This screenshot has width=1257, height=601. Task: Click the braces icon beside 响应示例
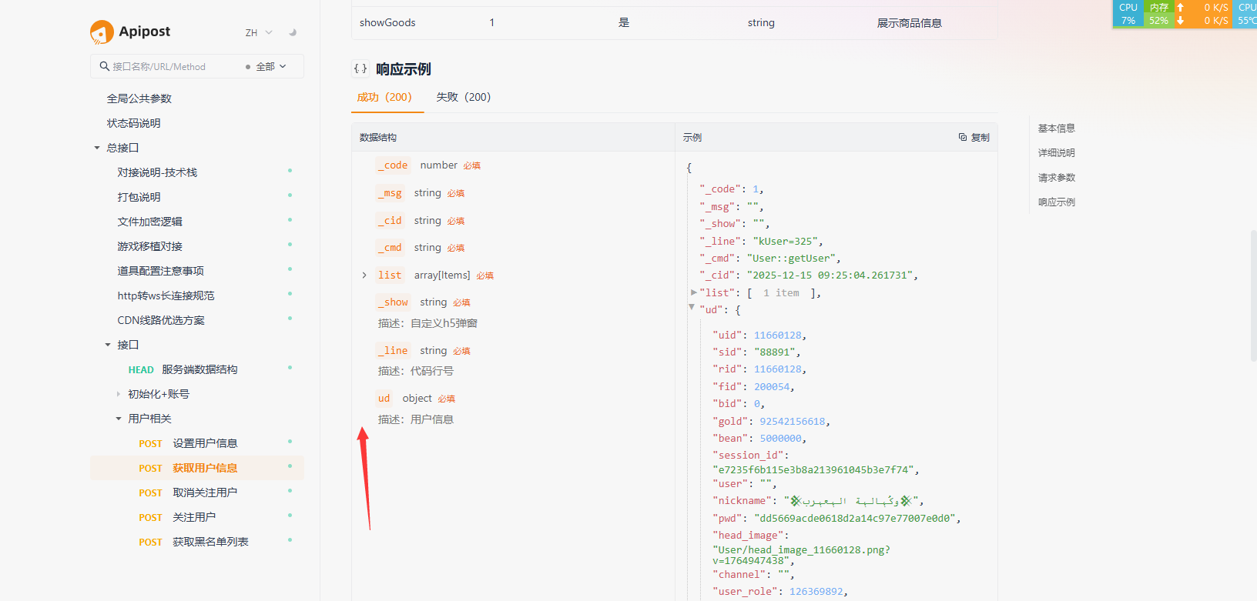click(x=360, y=68)
